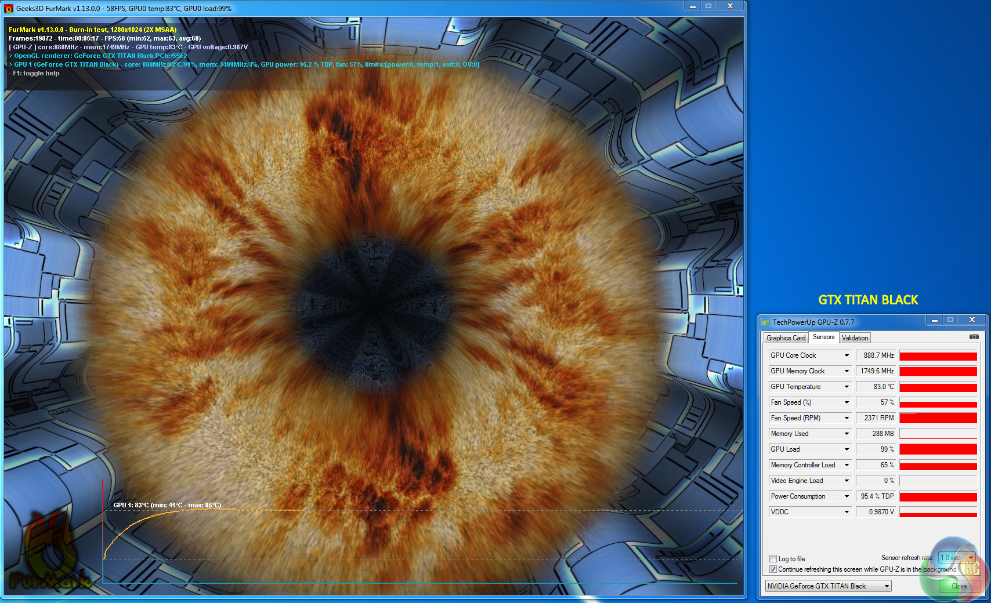Minimize the FurMark window
991x603 pixels.
click(692, 6)
